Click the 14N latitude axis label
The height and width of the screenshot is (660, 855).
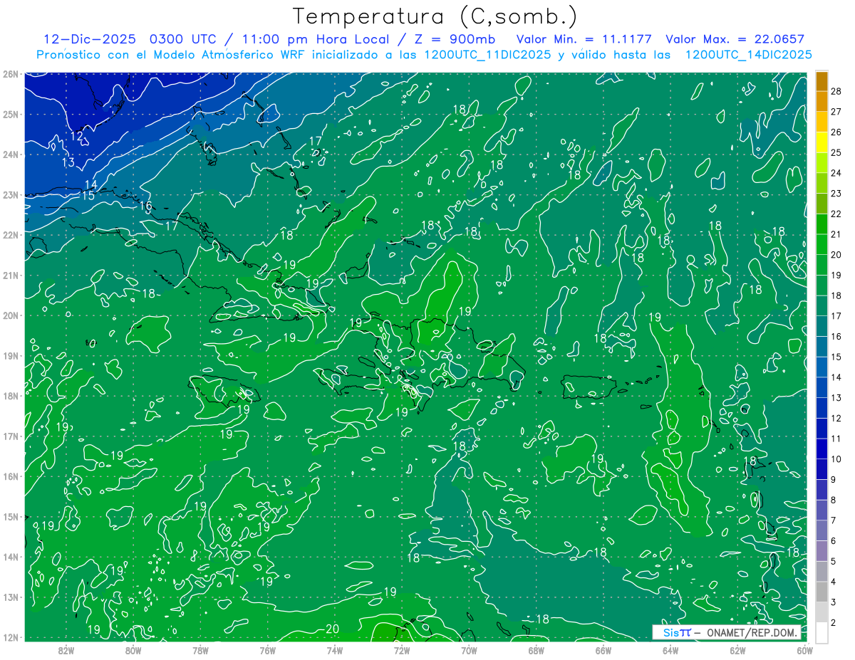(10, 556)
